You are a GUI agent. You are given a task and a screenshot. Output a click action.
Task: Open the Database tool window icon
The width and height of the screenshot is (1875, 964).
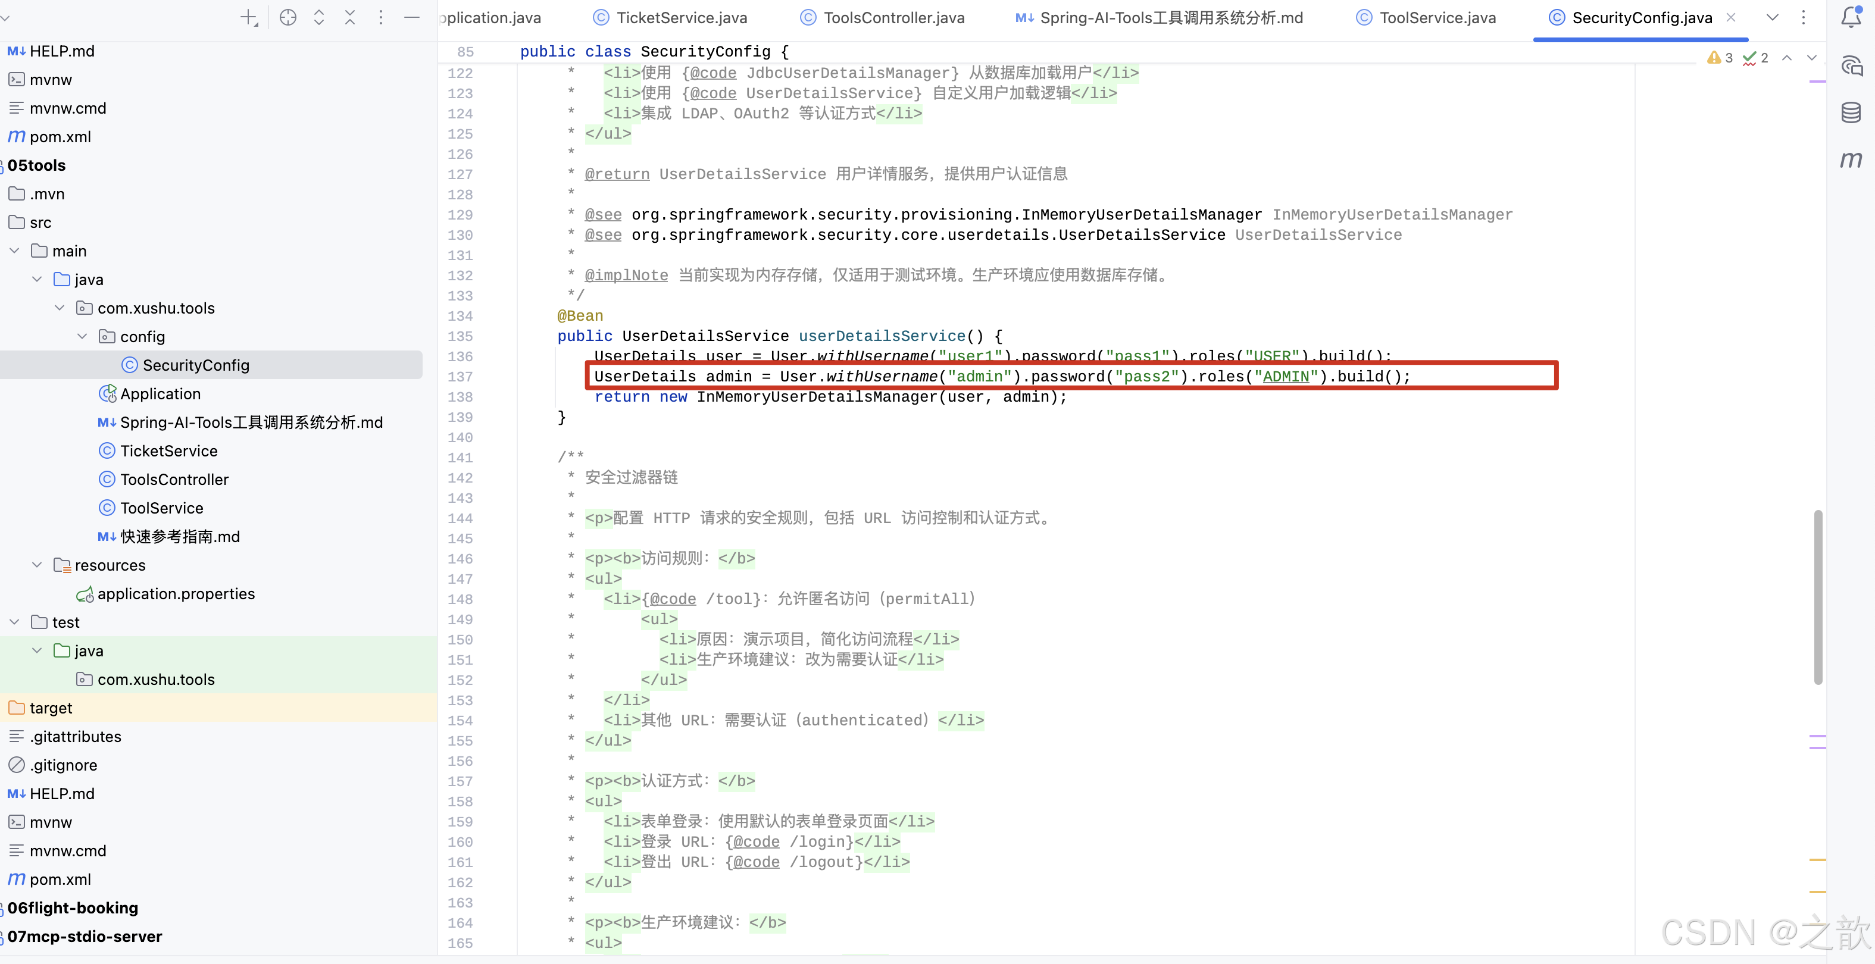pyautogui.click(x=1851, y=112)
